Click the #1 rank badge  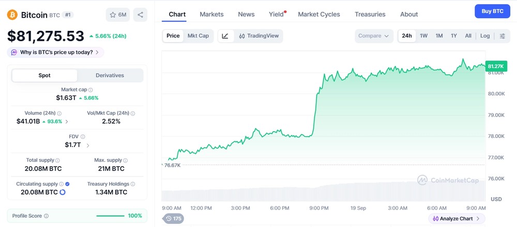point(69,15)
